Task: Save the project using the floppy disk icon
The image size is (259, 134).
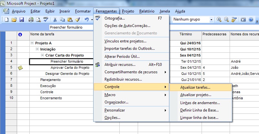Action: [22, 20]
